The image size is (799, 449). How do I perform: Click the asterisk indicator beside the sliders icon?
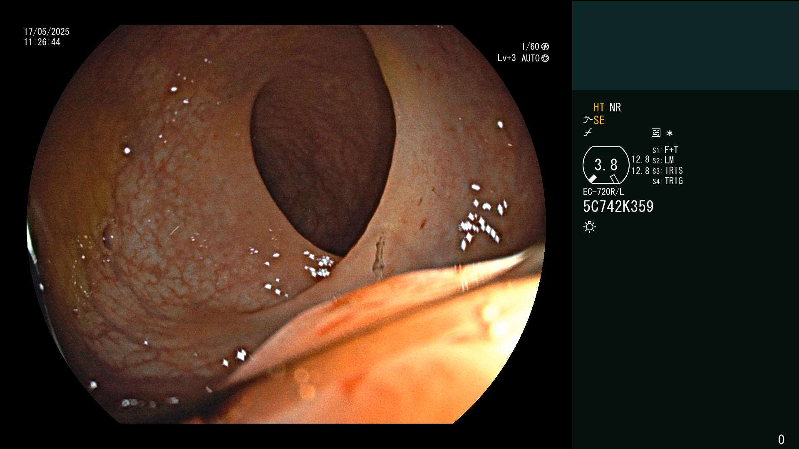click(670, 133)
